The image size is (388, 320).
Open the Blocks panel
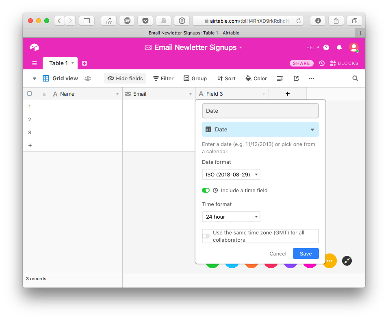pyautogui.click(x=344, y=63)
